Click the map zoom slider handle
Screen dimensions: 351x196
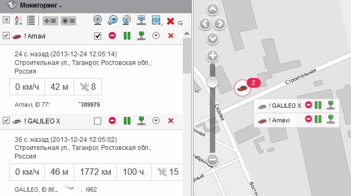[212, 82]
